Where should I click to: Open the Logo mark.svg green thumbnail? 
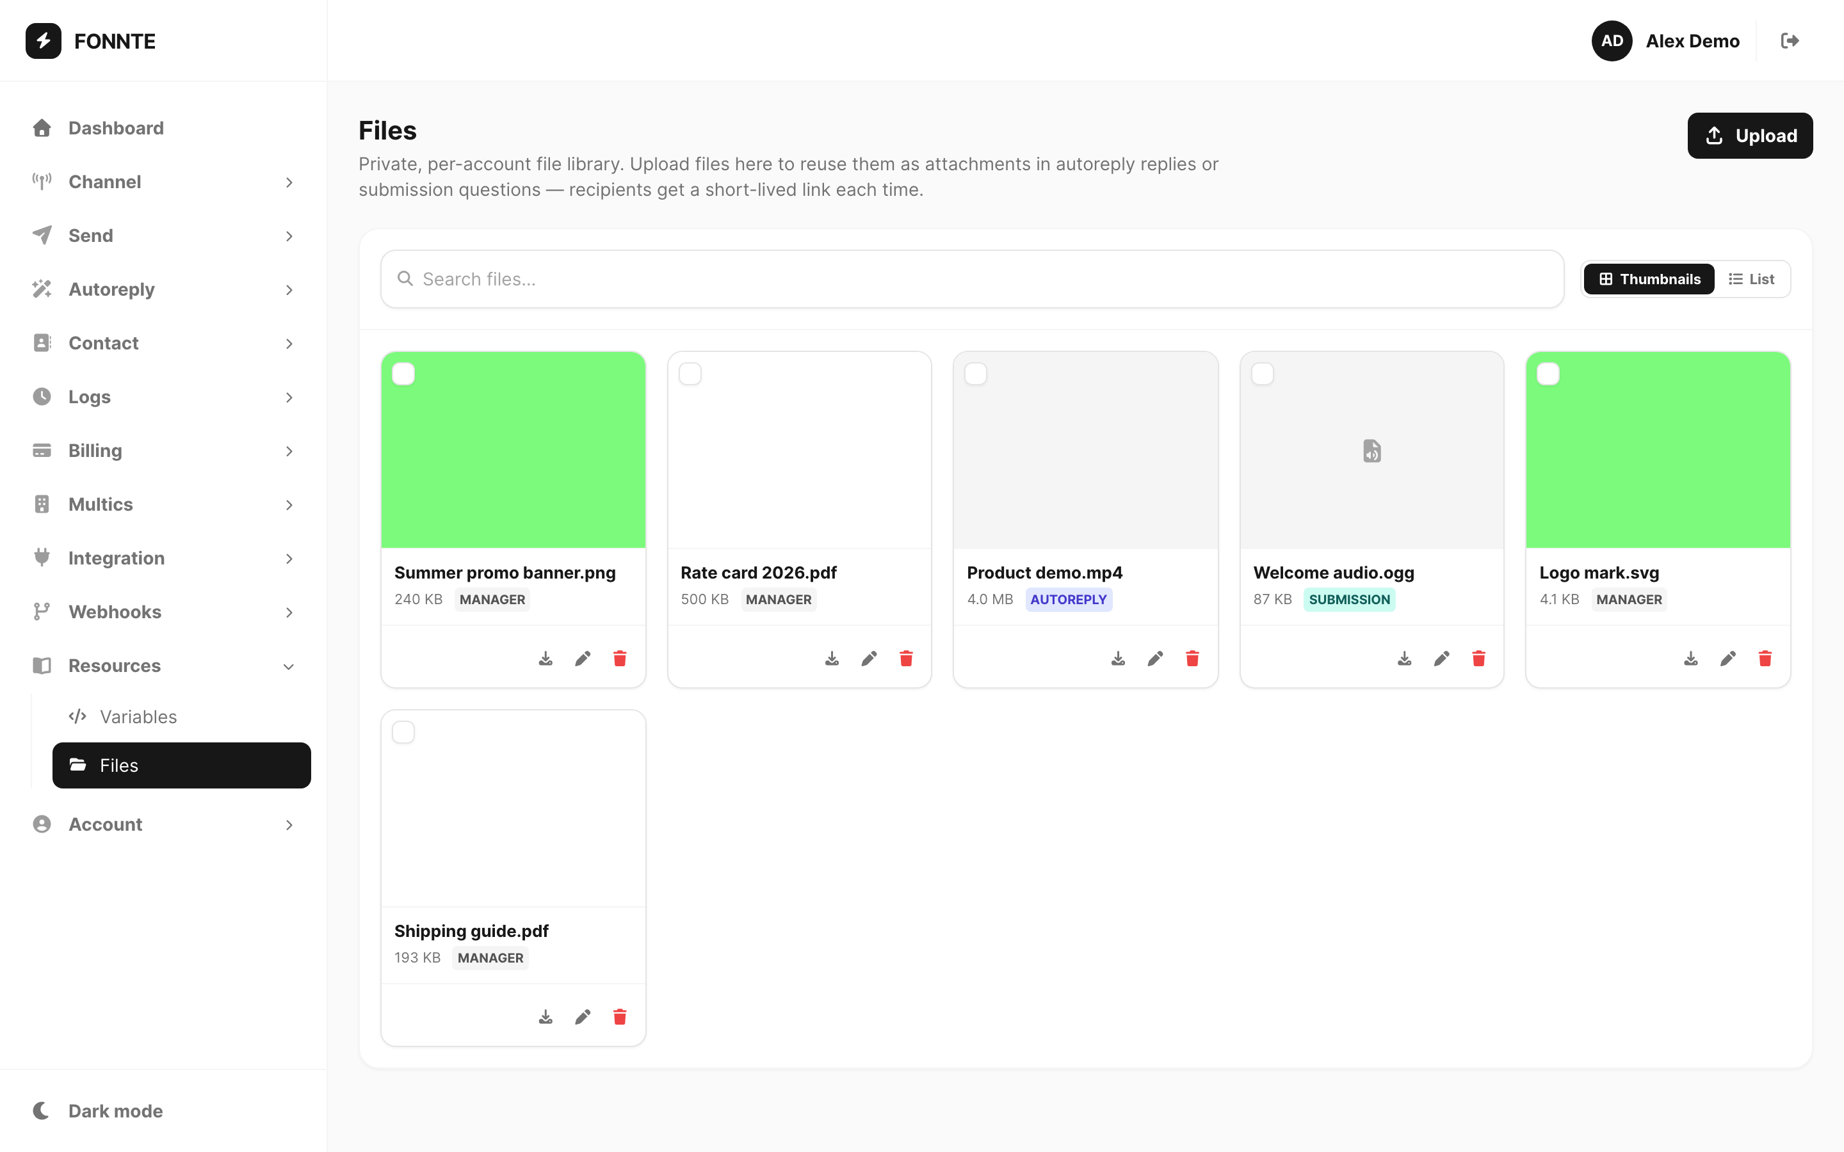tap(1658, 449)
